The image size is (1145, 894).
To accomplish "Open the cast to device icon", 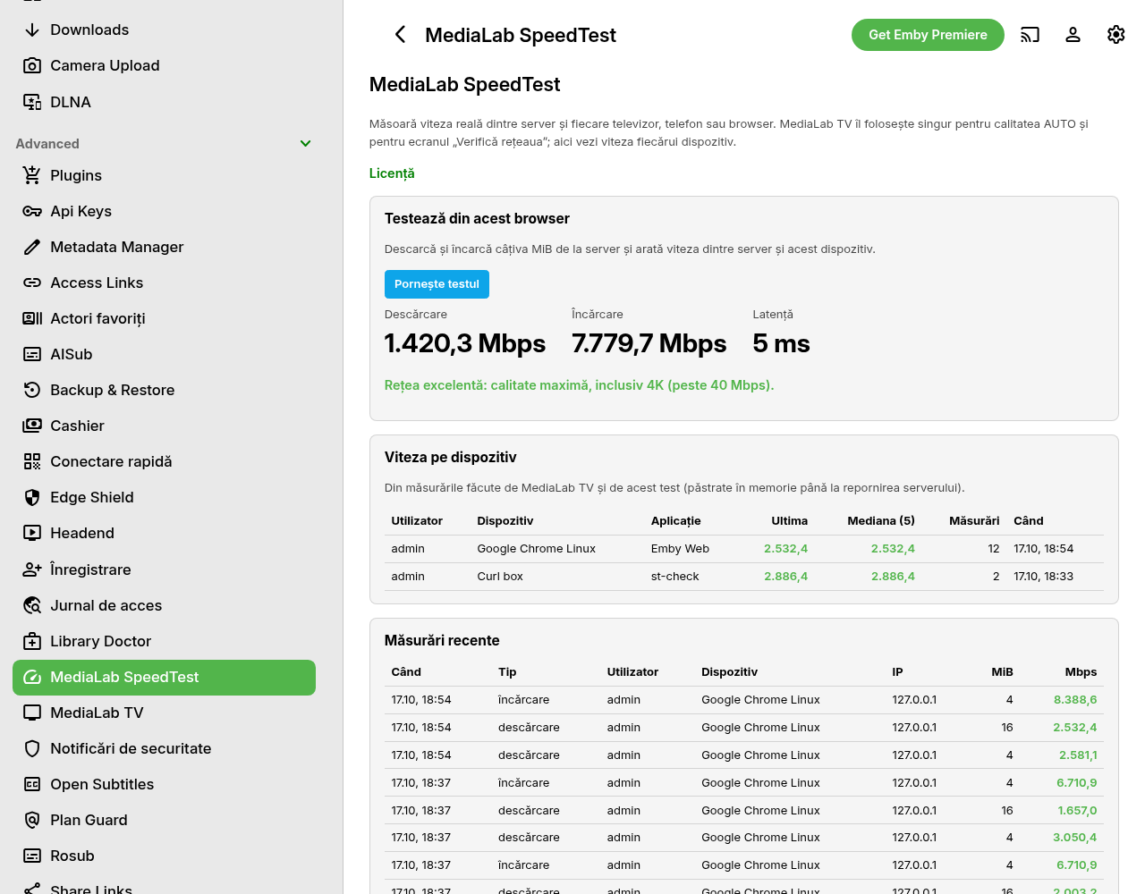I will point(1030,35).
